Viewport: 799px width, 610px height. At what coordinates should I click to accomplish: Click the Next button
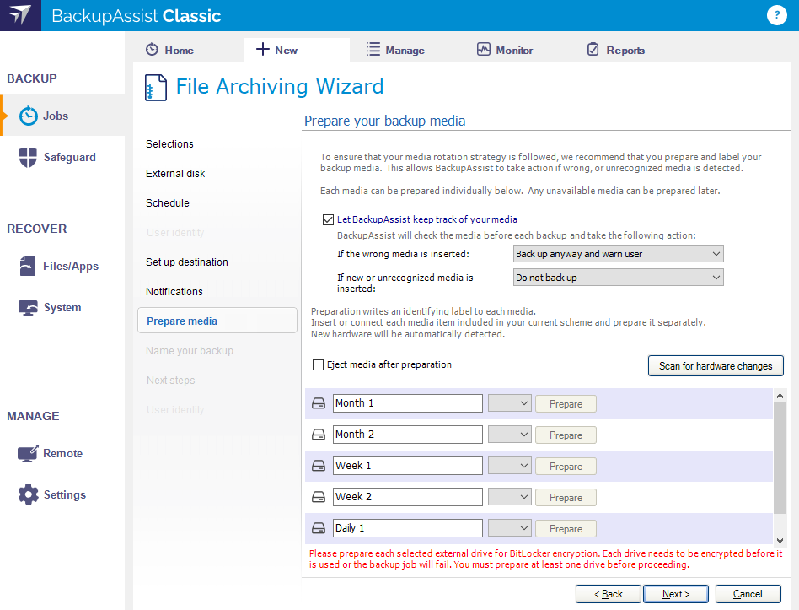[x=675, y=594]
